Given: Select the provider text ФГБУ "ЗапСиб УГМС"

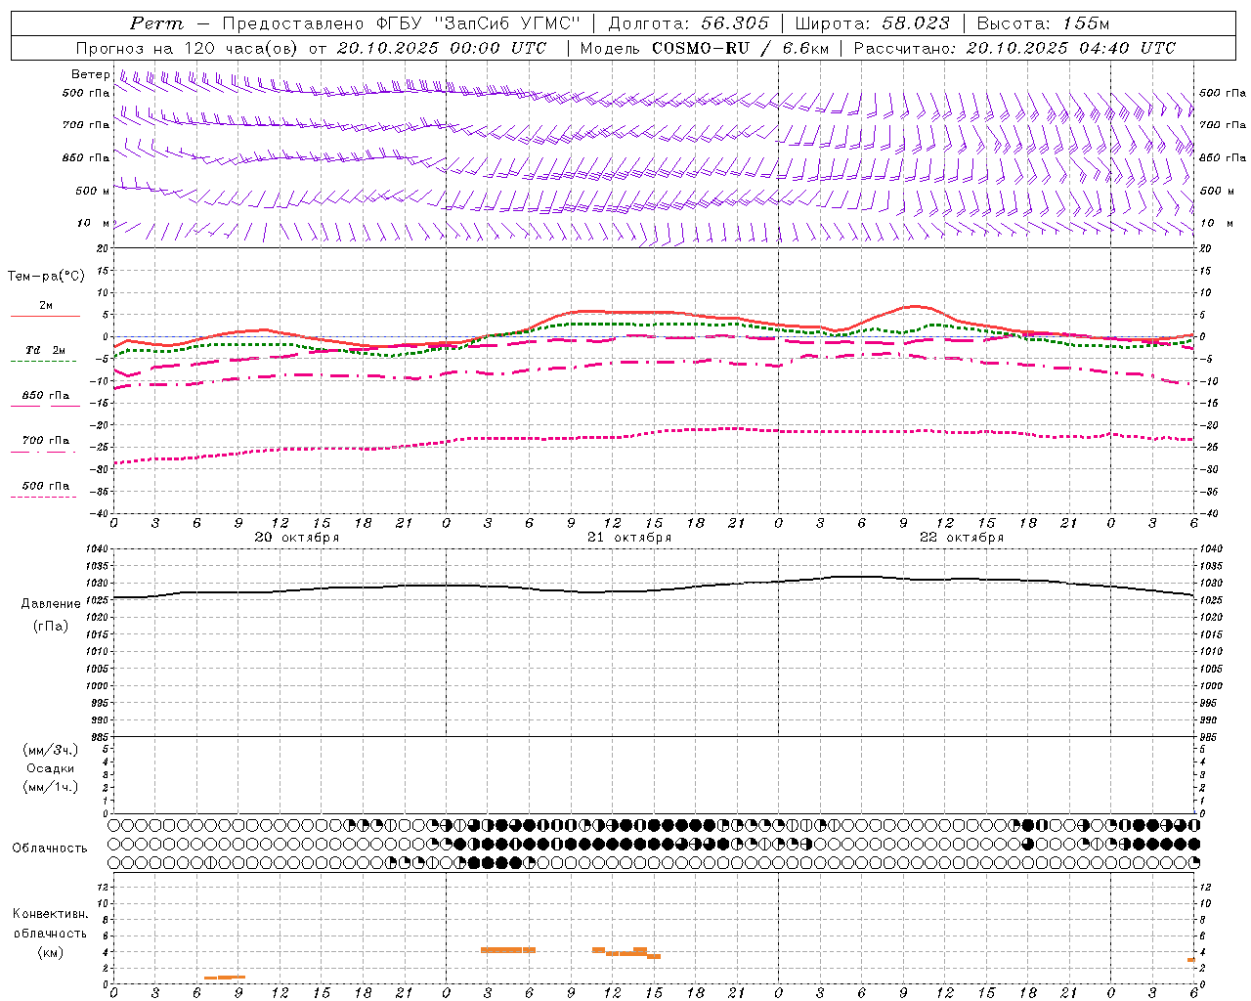Looking at the screenshot, I should coord(479,23).
